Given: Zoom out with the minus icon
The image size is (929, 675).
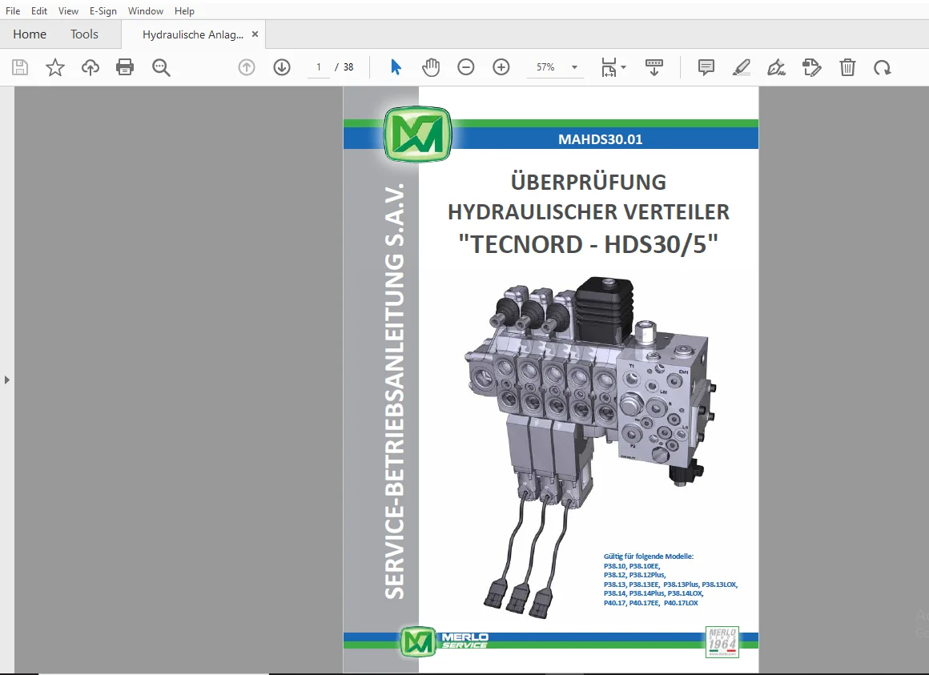Looking at the screenshot, I should pos(465,67).
